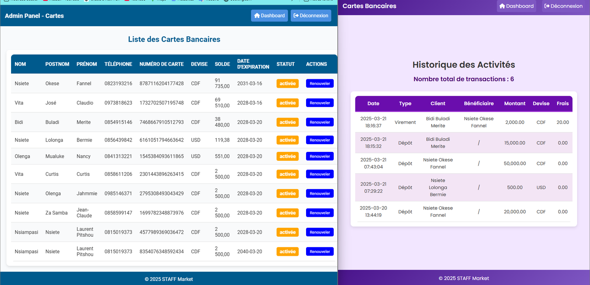This screenshot has height=285, width=590.
Task: Click Déconnexion in Cartes Bancaires window
Action: (x=563, y=6)
